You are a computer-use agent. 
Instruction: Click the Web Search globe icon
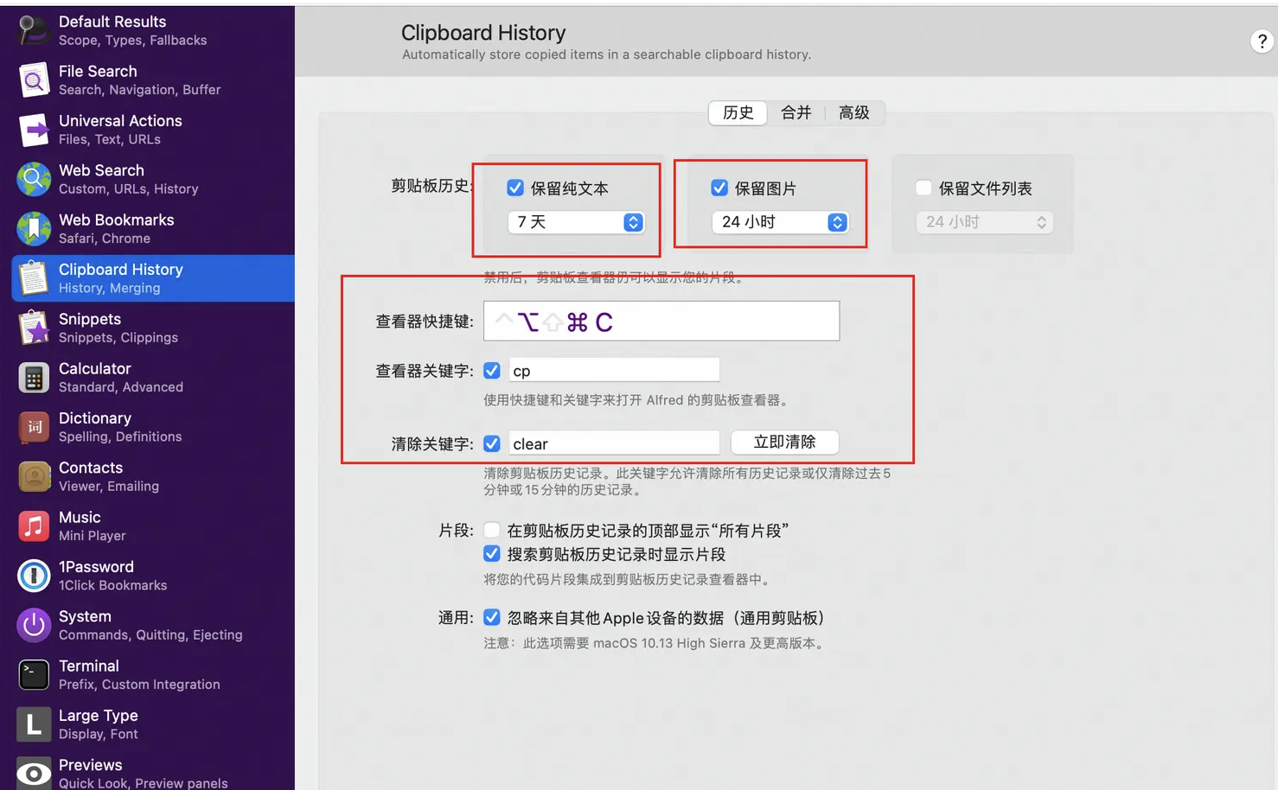coord(34,179)
